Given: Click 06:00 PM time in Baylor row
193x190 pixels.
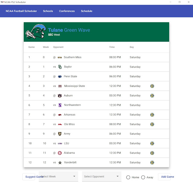Looking at the screenshot, I should pos(115,67).
